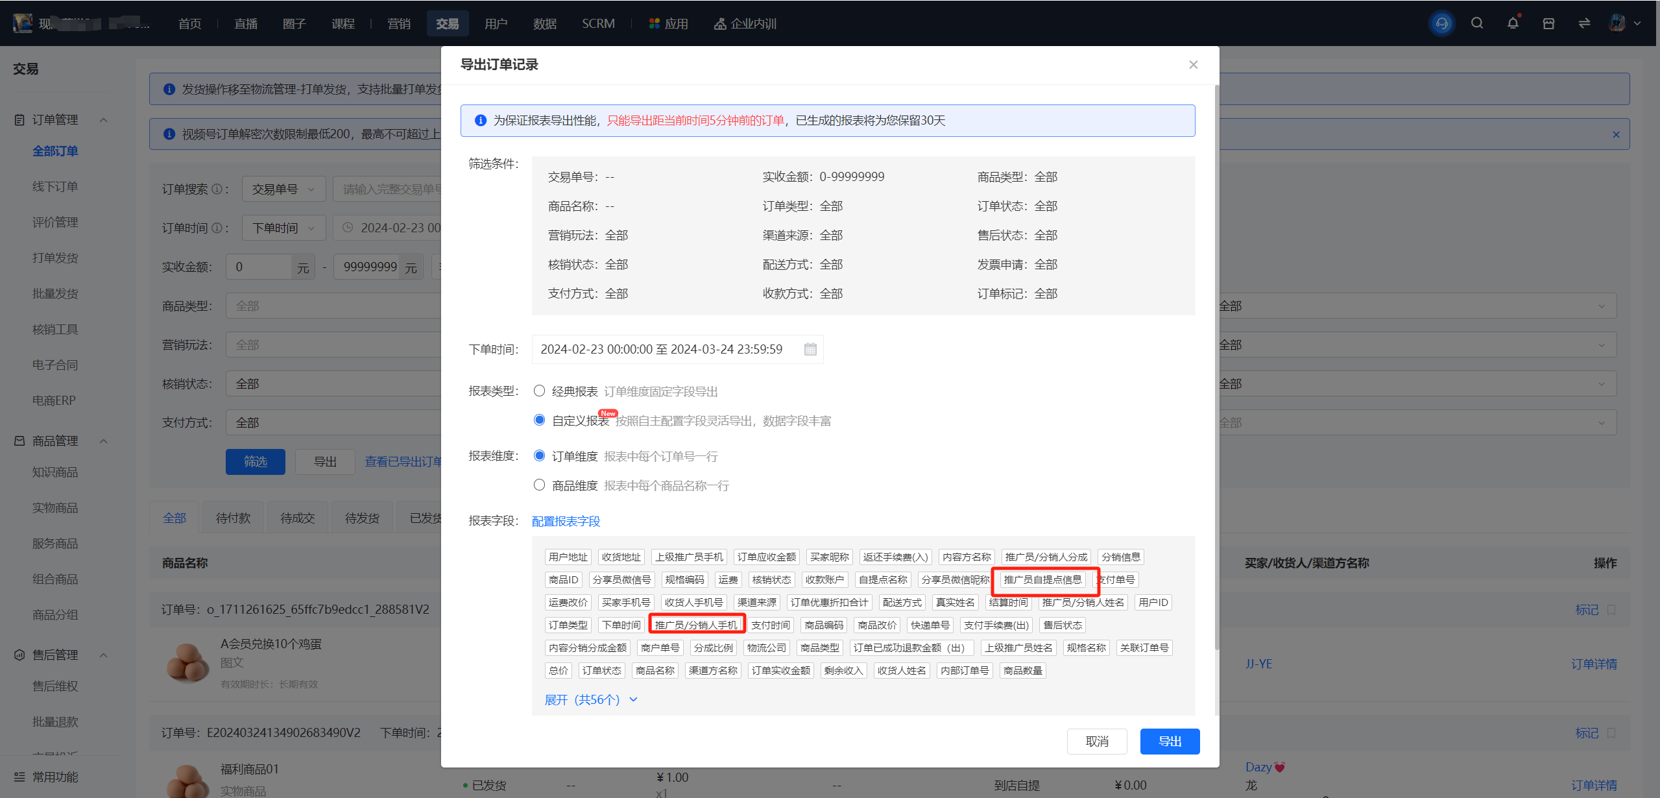1660x798 pixels.
Task: Click the search magnifier icon in top bar
Action: coord(1477,23)
